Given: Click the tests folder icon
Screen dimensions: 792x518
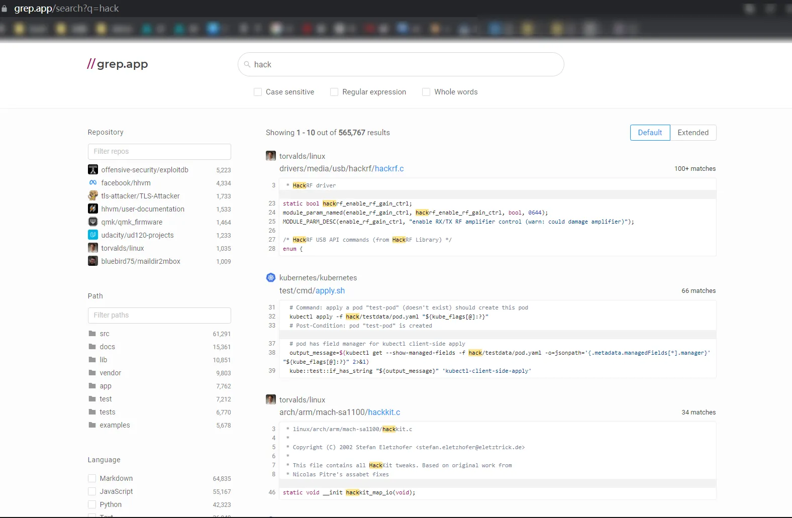Looking at the screenshot, I should coord(92,412).
